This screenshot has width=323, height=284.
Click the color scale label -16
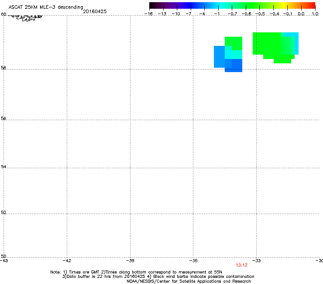point(148,14)
